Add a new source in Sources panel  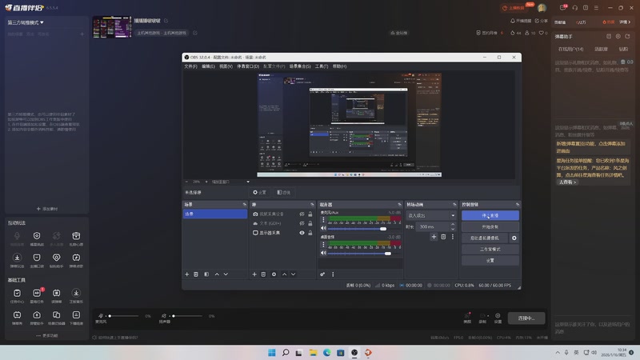pyautogui.click(x=254, y=274)
